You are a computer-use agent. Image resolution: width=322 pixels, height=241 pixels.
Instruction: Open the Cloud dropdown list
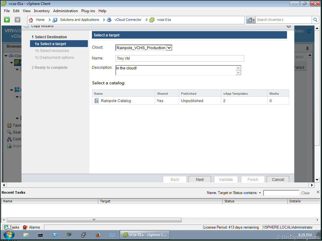[169, 48]
